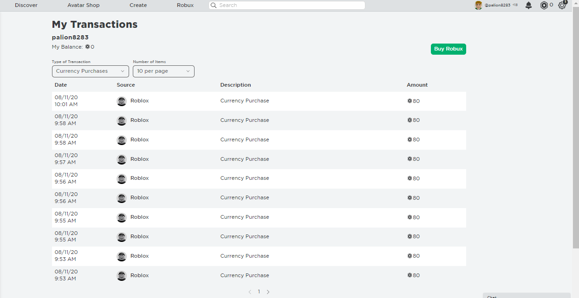Expand the Currency Purchases transaction type dropdown
The width and height of the screenshot is (579, 298).
pyautogui.click(x=90, y=71)
